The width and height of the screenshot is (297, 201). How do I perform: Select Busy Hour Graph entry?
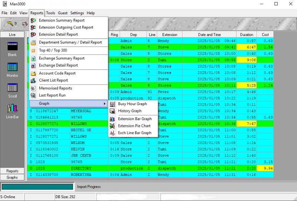tap(132, 104)
